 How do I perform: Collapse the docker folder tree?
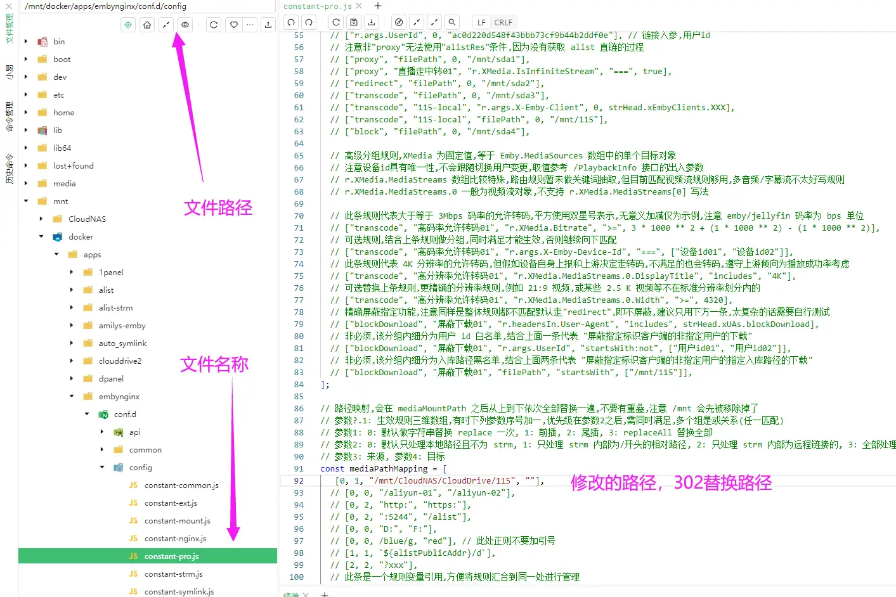tap(39, 236)
